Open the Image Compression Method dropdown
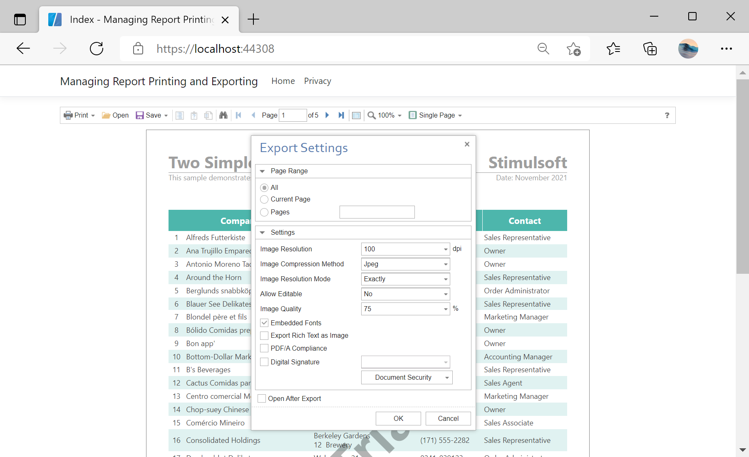This screenshot has width=749, height=457. (405, 264)
